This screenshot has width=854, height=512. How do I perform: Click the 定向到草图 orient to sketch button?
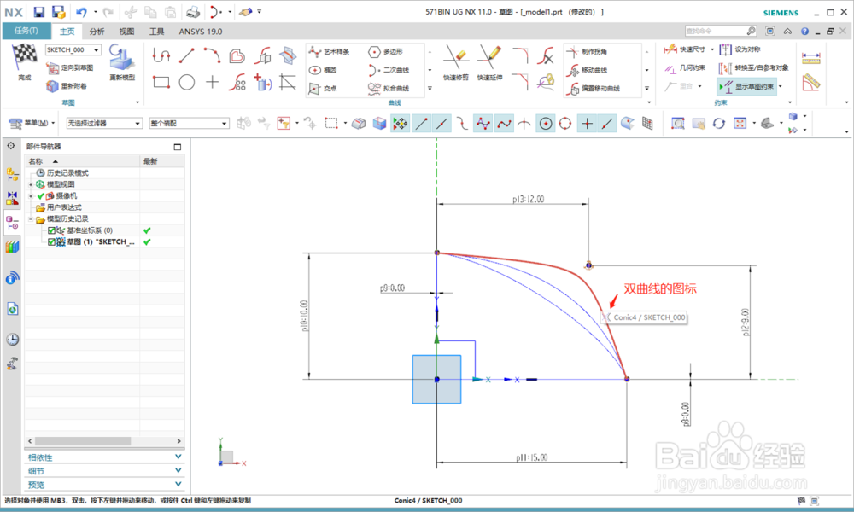pos(70,68)
